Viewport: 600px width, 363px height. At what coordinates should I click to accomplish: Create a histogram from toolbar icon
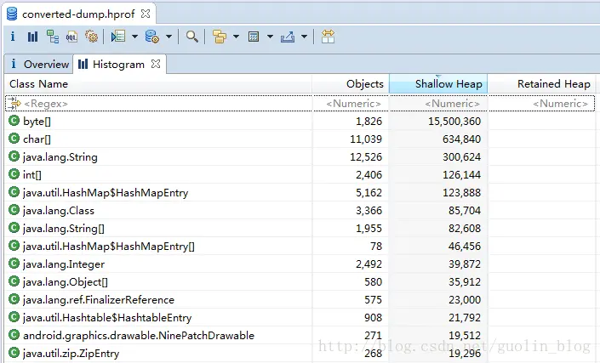(x=32, y=37)
